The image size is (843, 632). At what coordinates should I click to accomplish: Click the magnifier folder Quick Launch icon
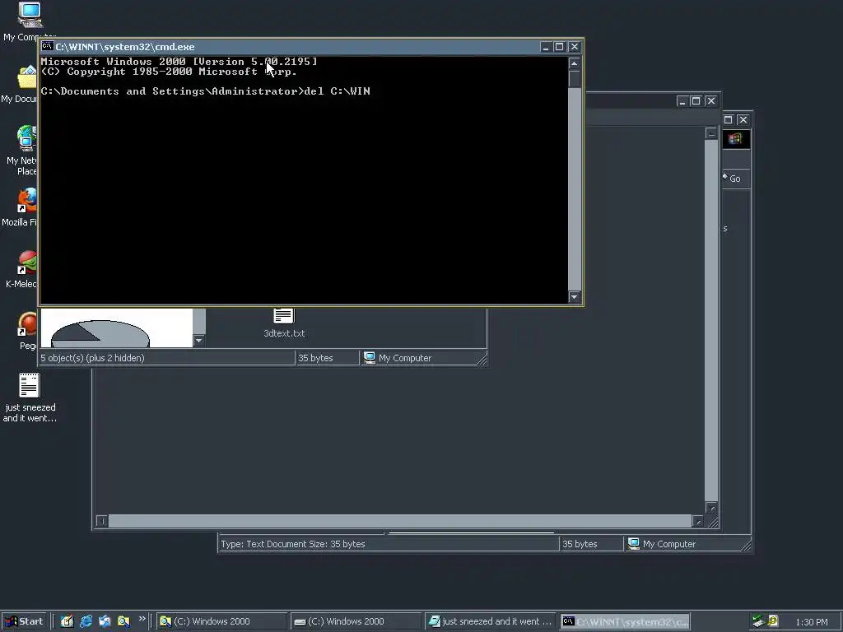[x=123, y=621]
